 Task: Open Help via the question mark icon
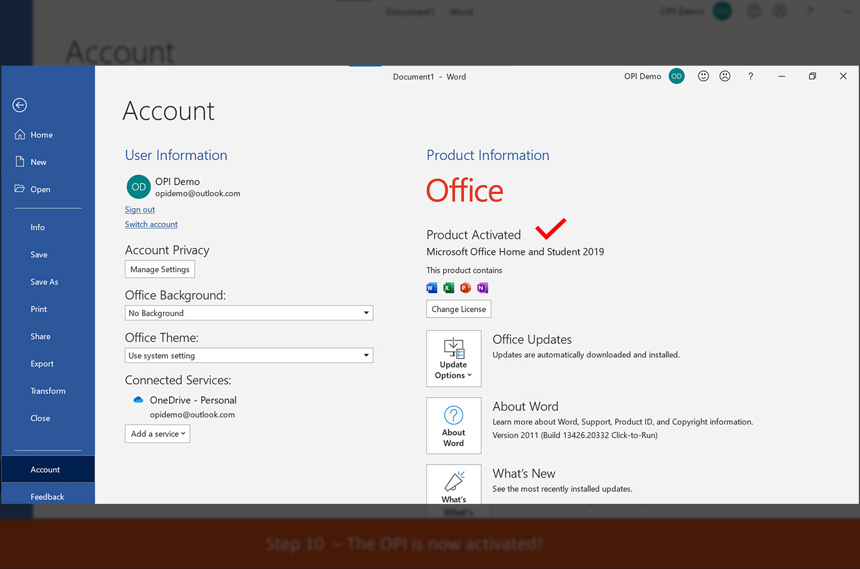tap(751, 76)
